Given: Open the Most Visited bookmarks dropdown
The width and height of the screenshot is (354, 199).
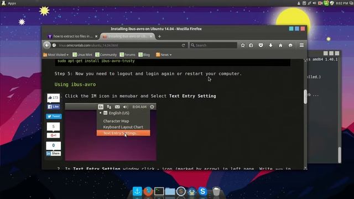Looking at the screenshot, I should [56, 55].
